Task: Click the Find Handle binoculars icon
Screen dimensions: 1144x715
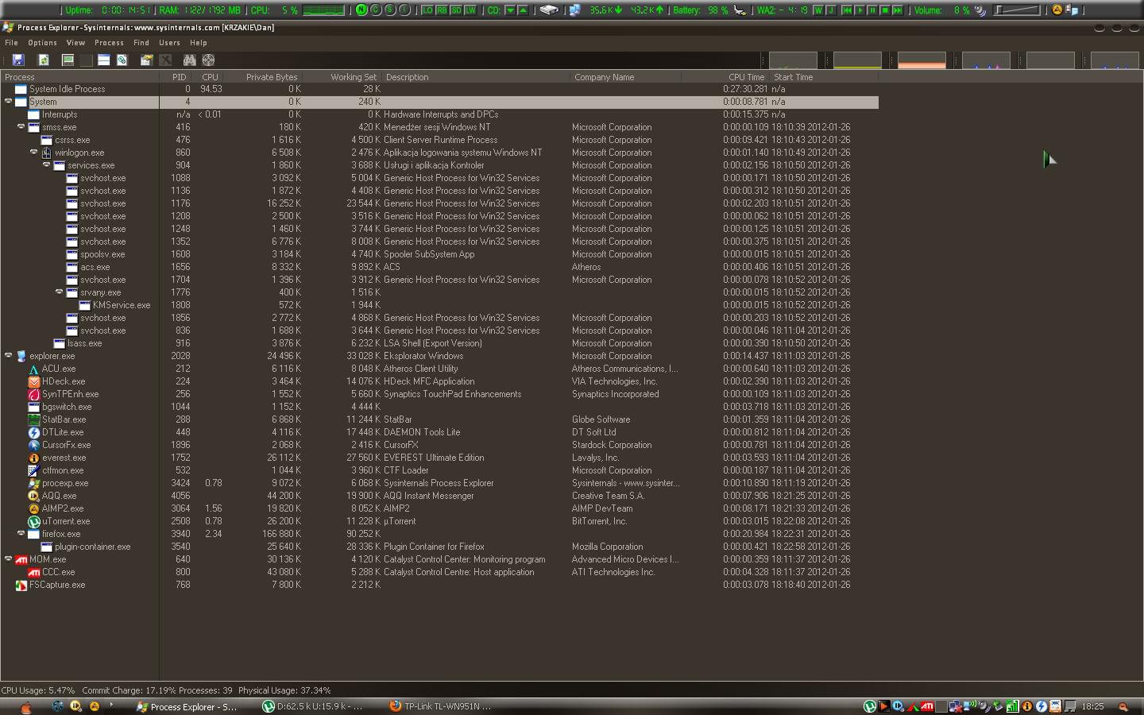Action: click(189, 60)
